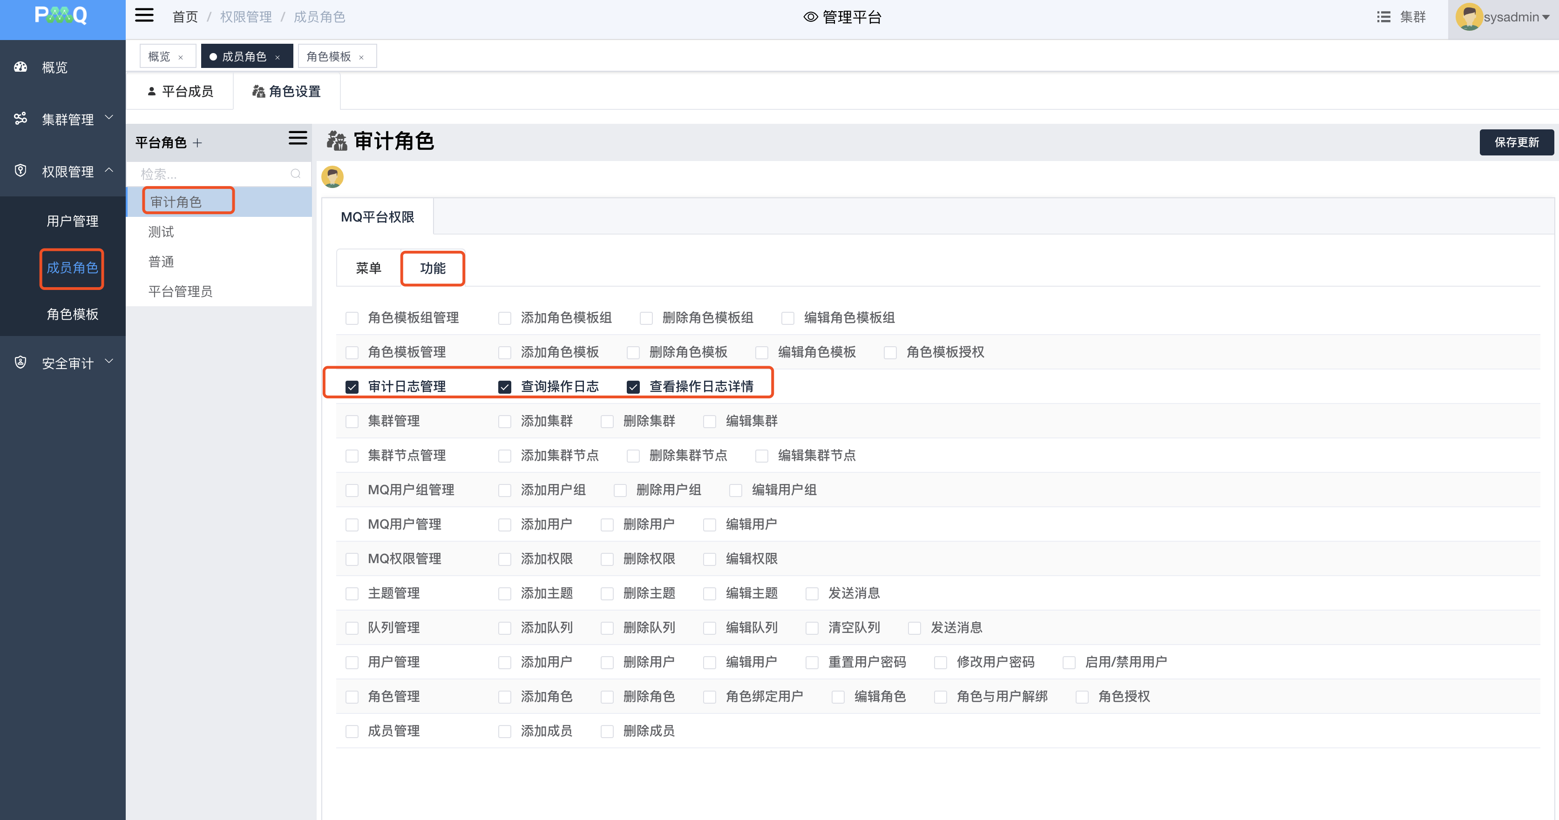The width and height of the screenshot is (1559, 820).
Task: Click the hamburger menu icon in header
Action: coord(144,16)
